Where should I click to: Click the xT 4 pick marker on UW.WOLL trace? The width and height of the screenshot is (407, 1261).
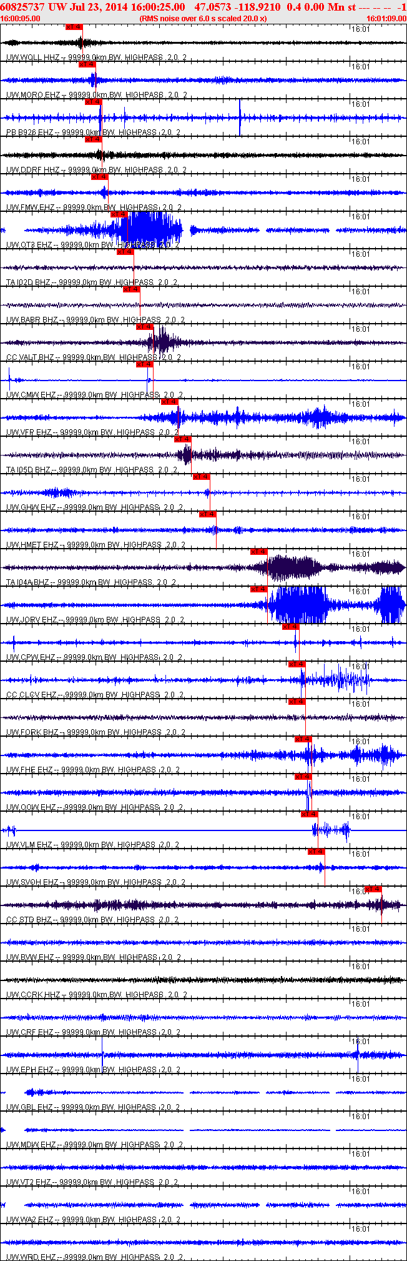coord(74,27)
